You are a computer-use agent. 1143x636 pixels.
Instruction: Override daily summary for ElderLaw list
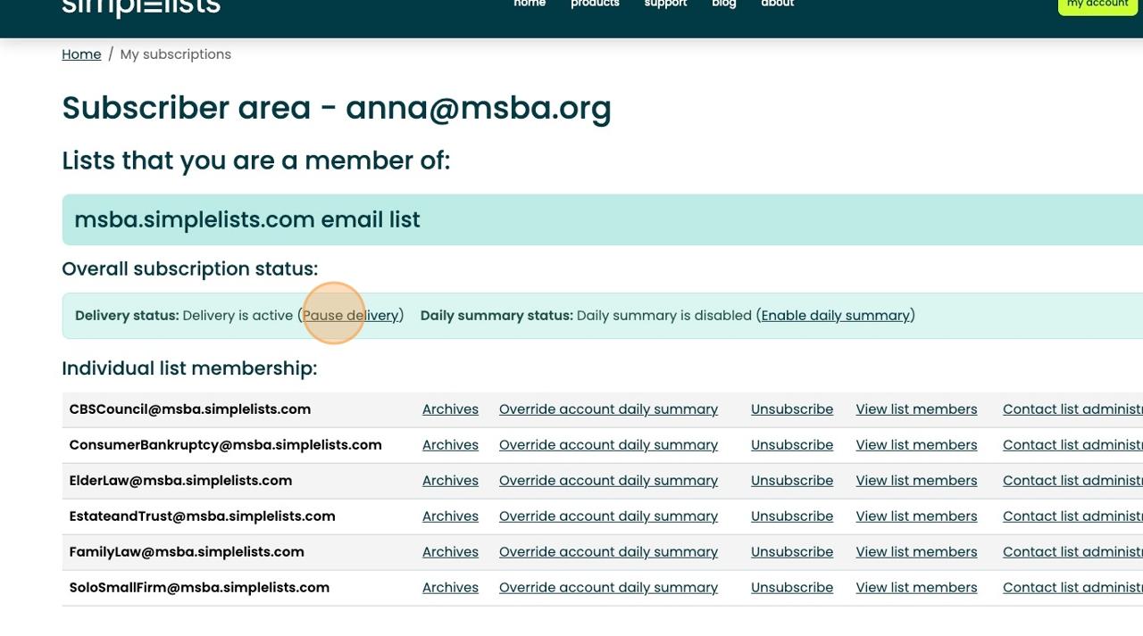point(608,481)
